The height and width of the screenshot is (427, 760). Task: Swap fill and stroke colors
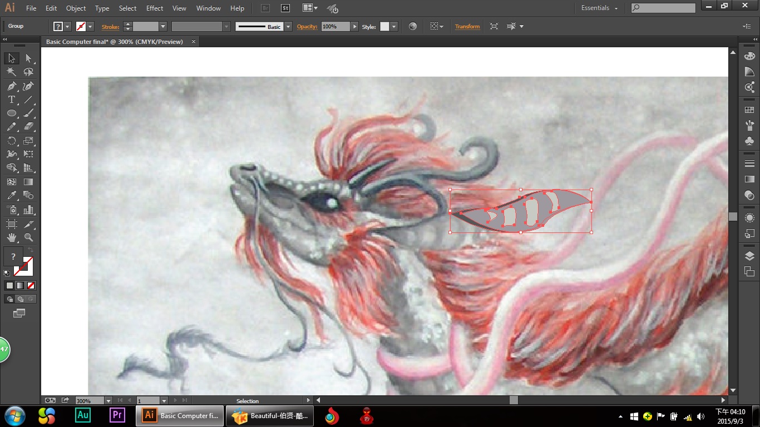click(31, 250)
